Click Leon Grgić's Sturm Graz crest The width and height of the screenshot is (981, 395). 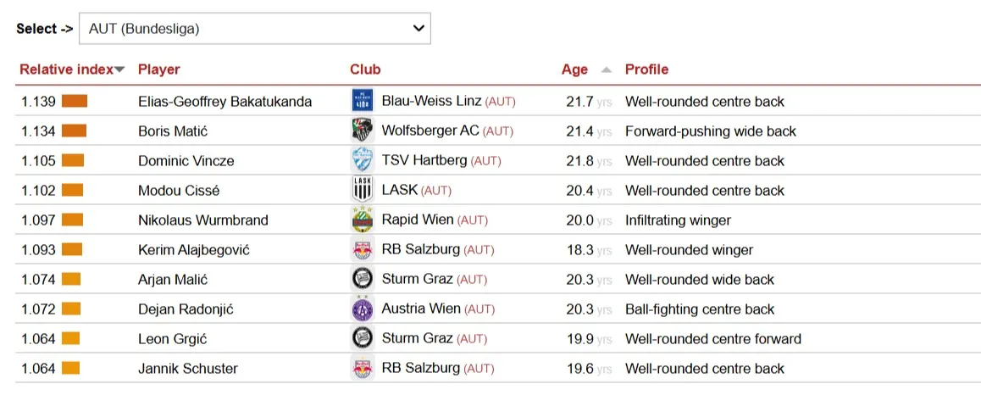pos(363,338)
